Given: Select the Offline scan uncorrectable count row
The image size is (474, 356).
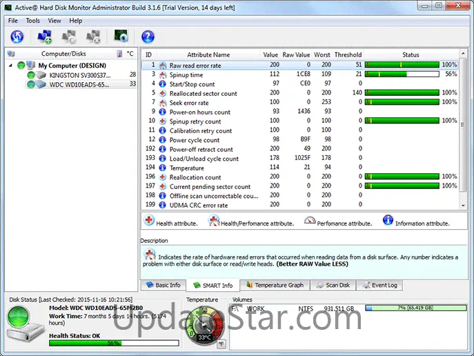Looking at the screenshot, I should [x=300, y=195].
